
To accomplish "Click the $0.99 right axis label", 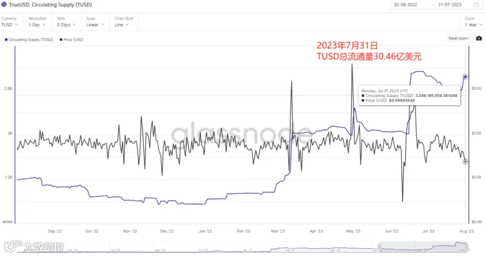I will [x=476, y=222].
